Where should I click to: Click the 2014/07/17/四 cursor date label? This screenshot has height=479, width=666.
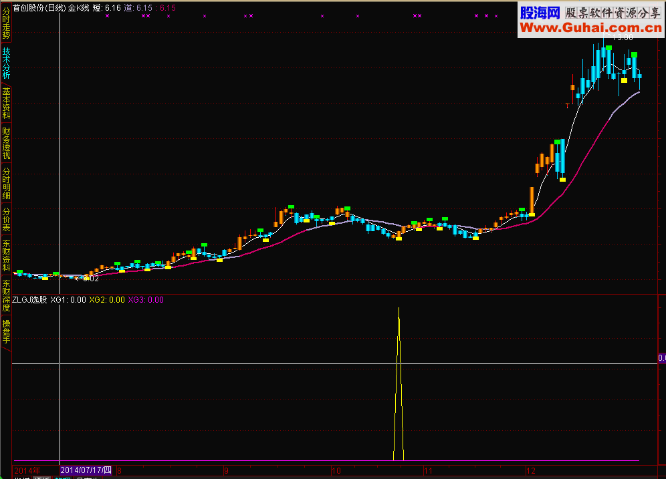[x=86, y=470]
